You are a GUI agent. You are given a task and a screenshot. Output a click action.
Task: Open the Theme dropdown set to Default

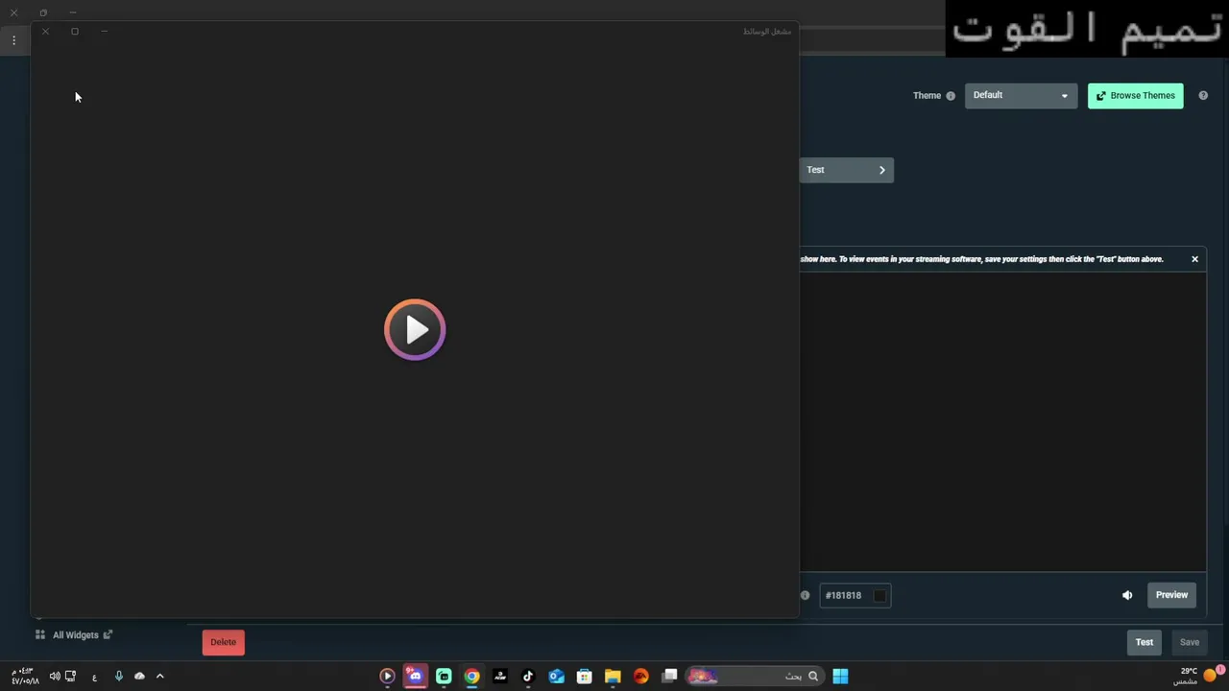point(1021,95)
